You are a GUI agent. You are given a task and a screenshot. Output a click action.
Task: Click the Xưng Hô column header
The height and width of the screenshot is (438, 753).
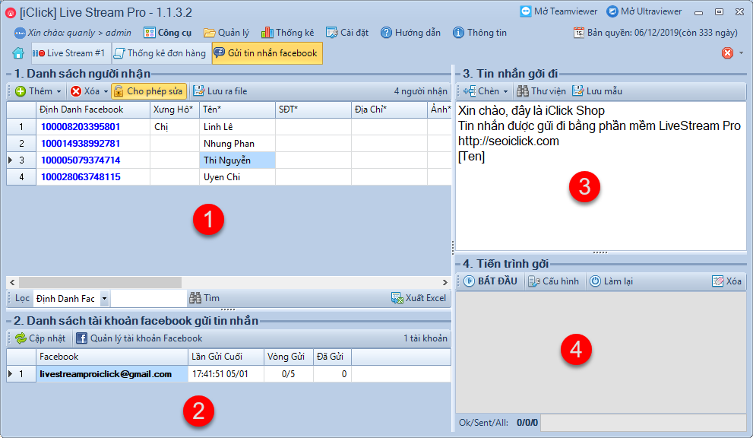pos(175,109)
